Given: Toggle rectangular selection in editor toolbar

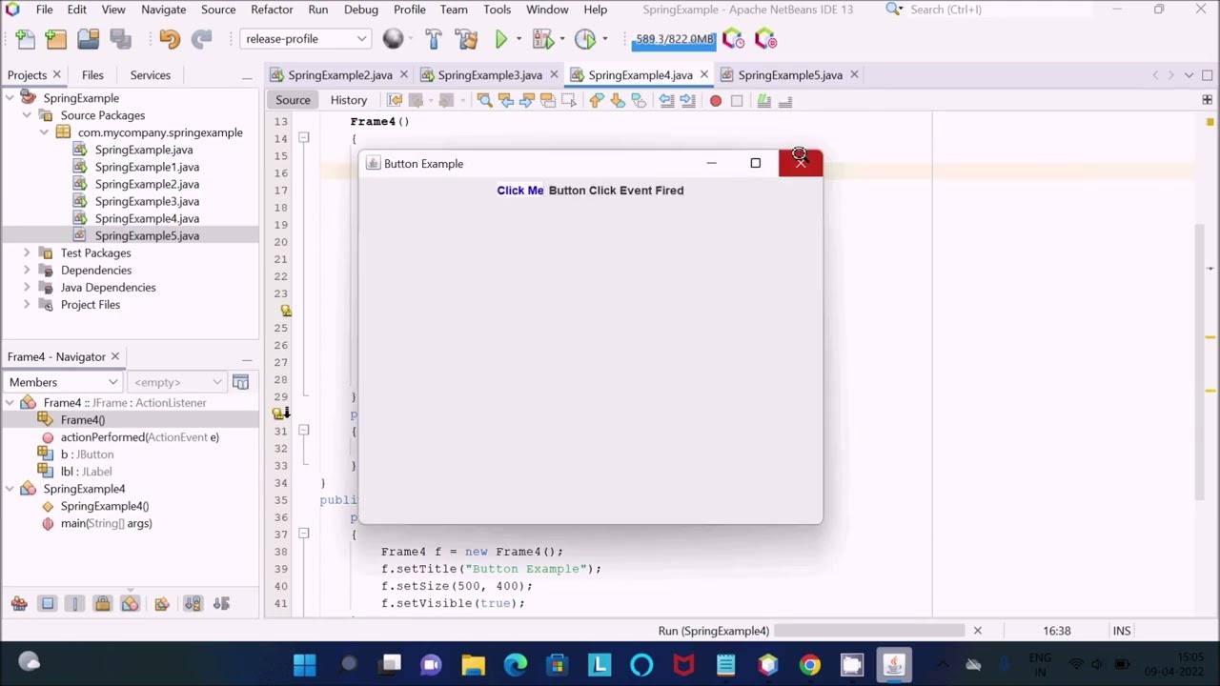Looking at the screenshot, I should pyautogui.click(x=570, y=100).
